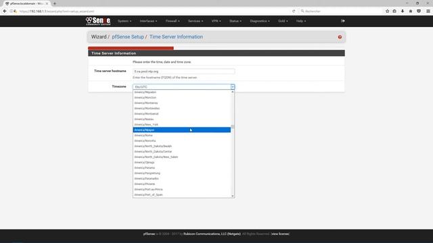Select America/Nassau timezone option
This screenshot has width=433, height=243.
[182, 119]
